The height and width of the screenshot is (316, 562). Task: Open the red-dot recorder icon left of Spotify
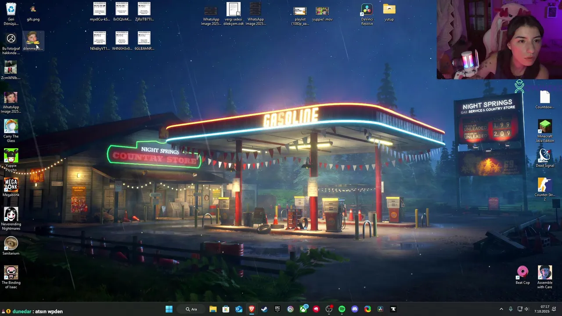329,309
